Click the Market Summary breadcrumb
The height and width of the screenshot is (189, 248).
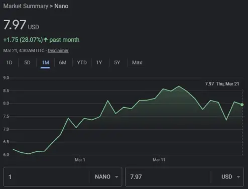(26, 6)
